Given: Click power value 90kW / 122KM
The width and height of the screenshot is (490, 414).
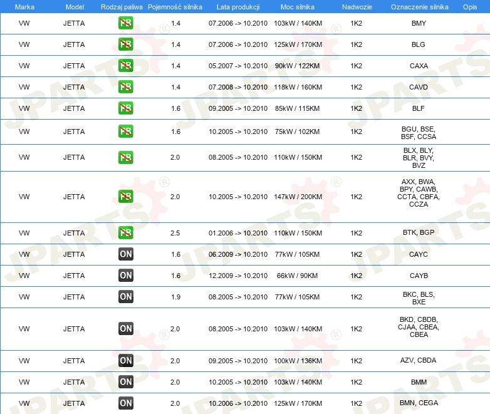Looking at the screenshot, I should point(297,66).
